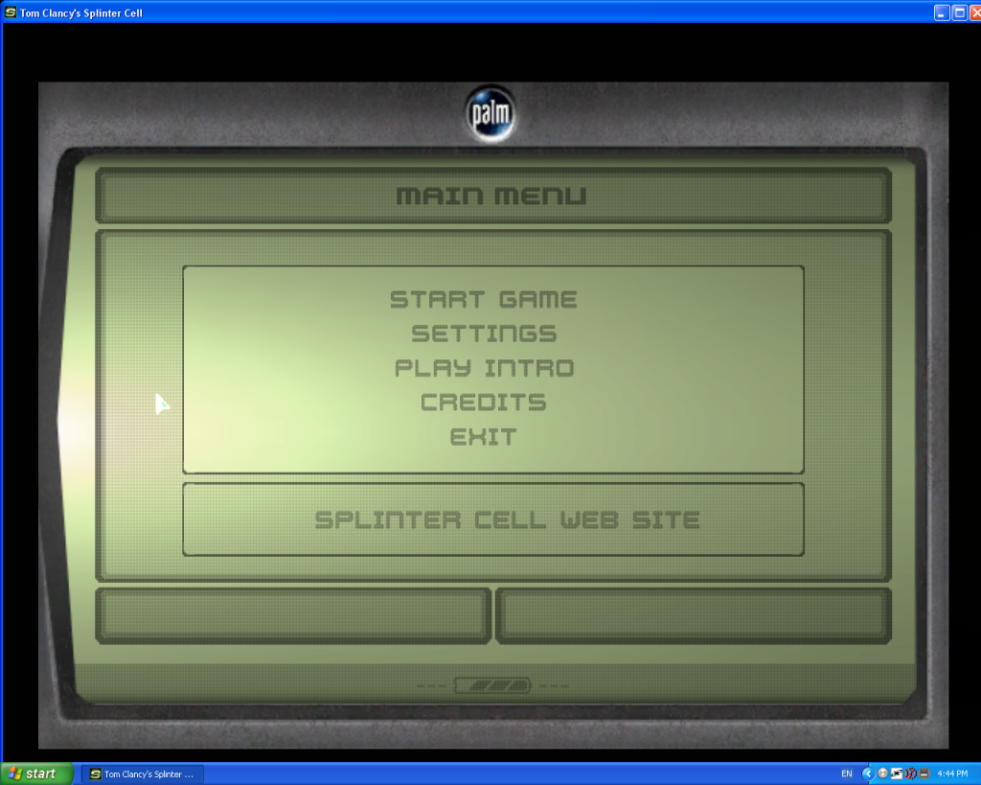Select Tom Clancy's Splinter taskbar button
Screen dimensions: 981x785
[x=143, y=774]
